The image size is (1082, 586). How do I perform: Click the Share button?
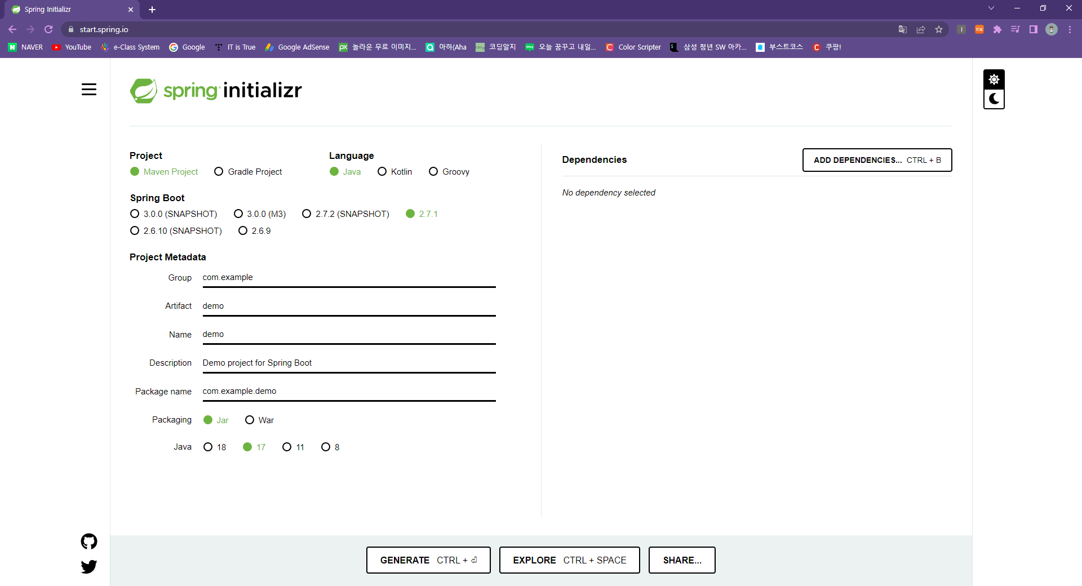click(682, 560)
